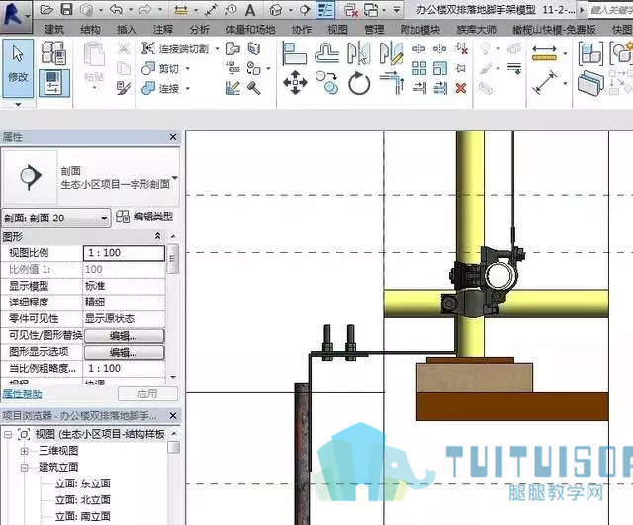Screen dimensions: 633x525
Task: Close hidden windows icon
Action: (x=352, y=10)
